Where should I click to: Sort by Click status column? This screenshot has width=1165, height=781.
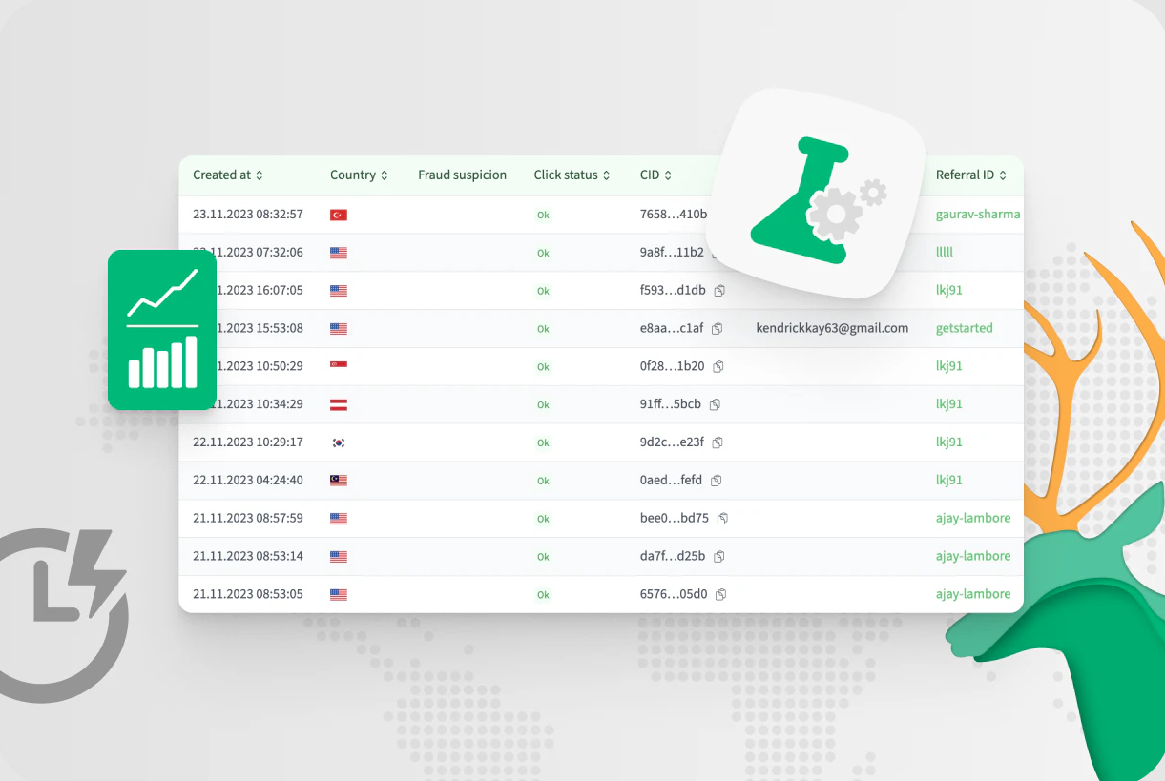(572, 175)
